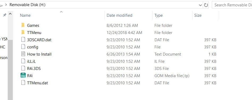Click the R4i GOM Media file icon

23,76
